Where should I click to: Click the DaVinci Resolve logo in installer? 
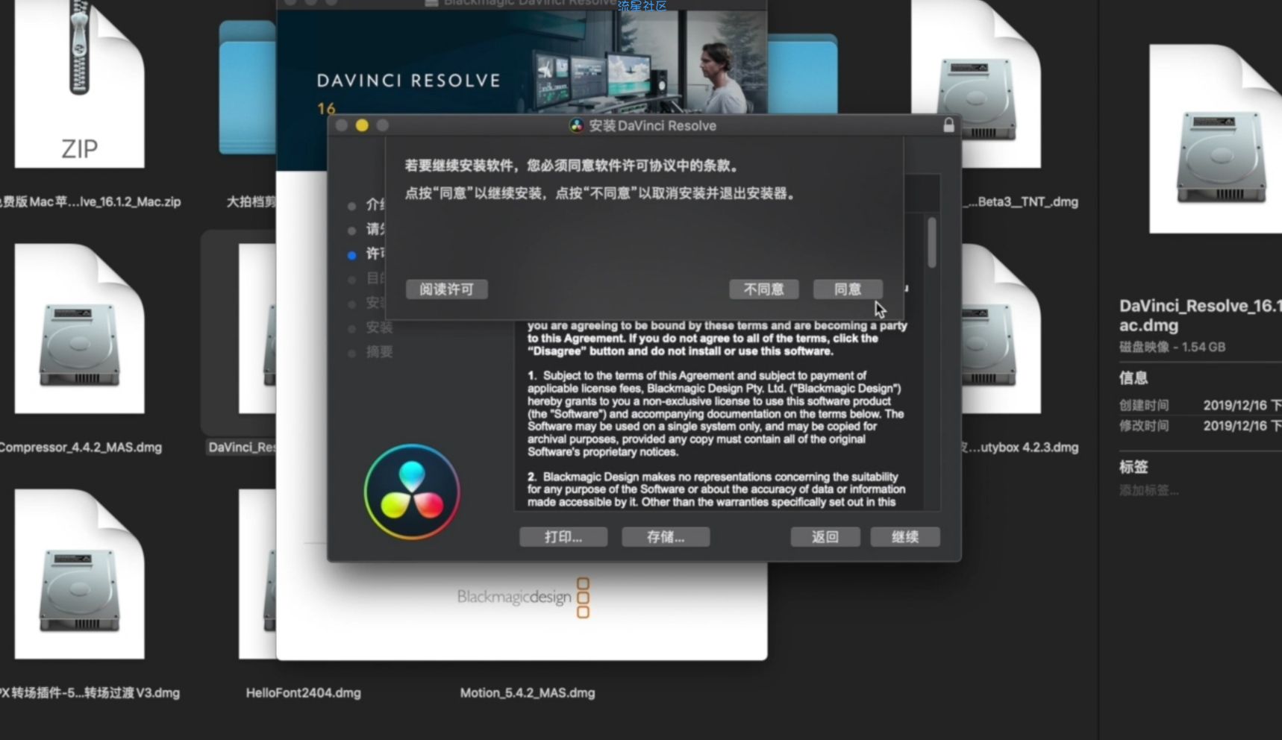pyautogui.click(x=412, y=492)
